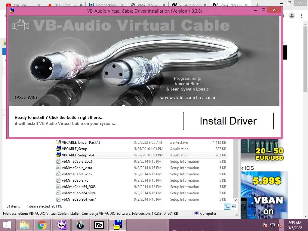Screen dimensions: 308x231
Task: Click the VBCABLE_Setup_x64 application icon
Action: (x=58, y=155)
